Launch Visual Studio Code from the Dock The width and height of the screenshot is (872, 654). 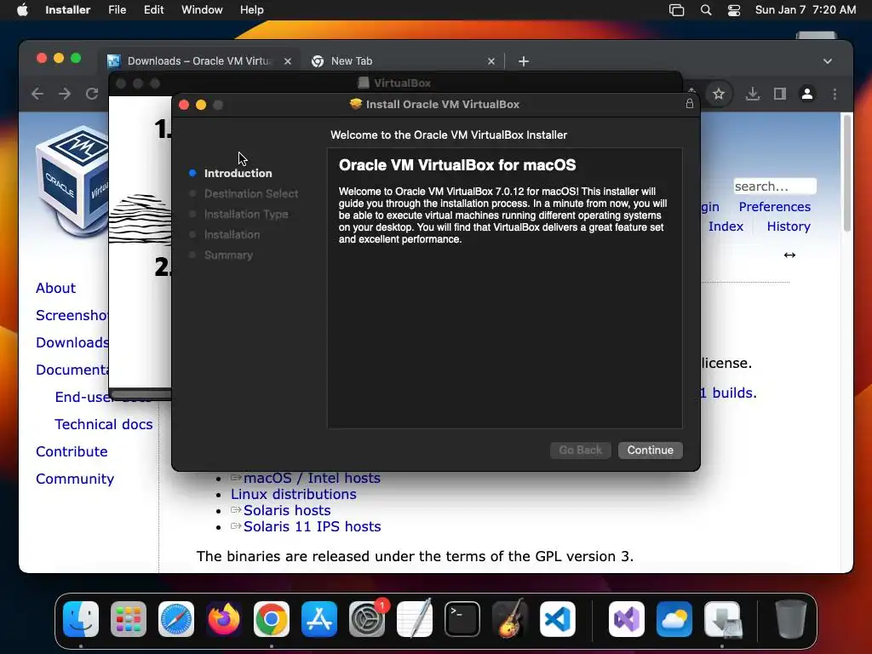558,619
